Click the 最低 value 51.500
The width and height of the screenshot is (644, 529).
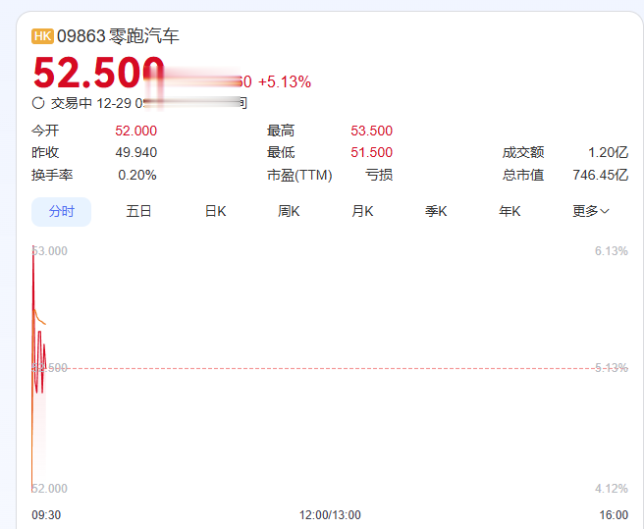point(372,153)
